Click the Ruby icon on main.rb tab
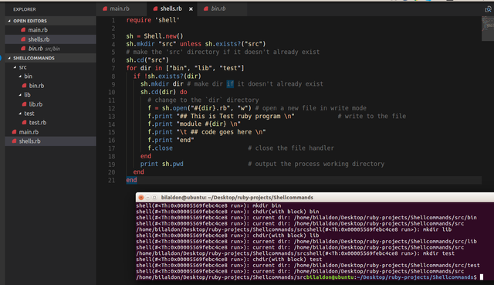This screenshot has width=494, height=285. tap(105, 8)
